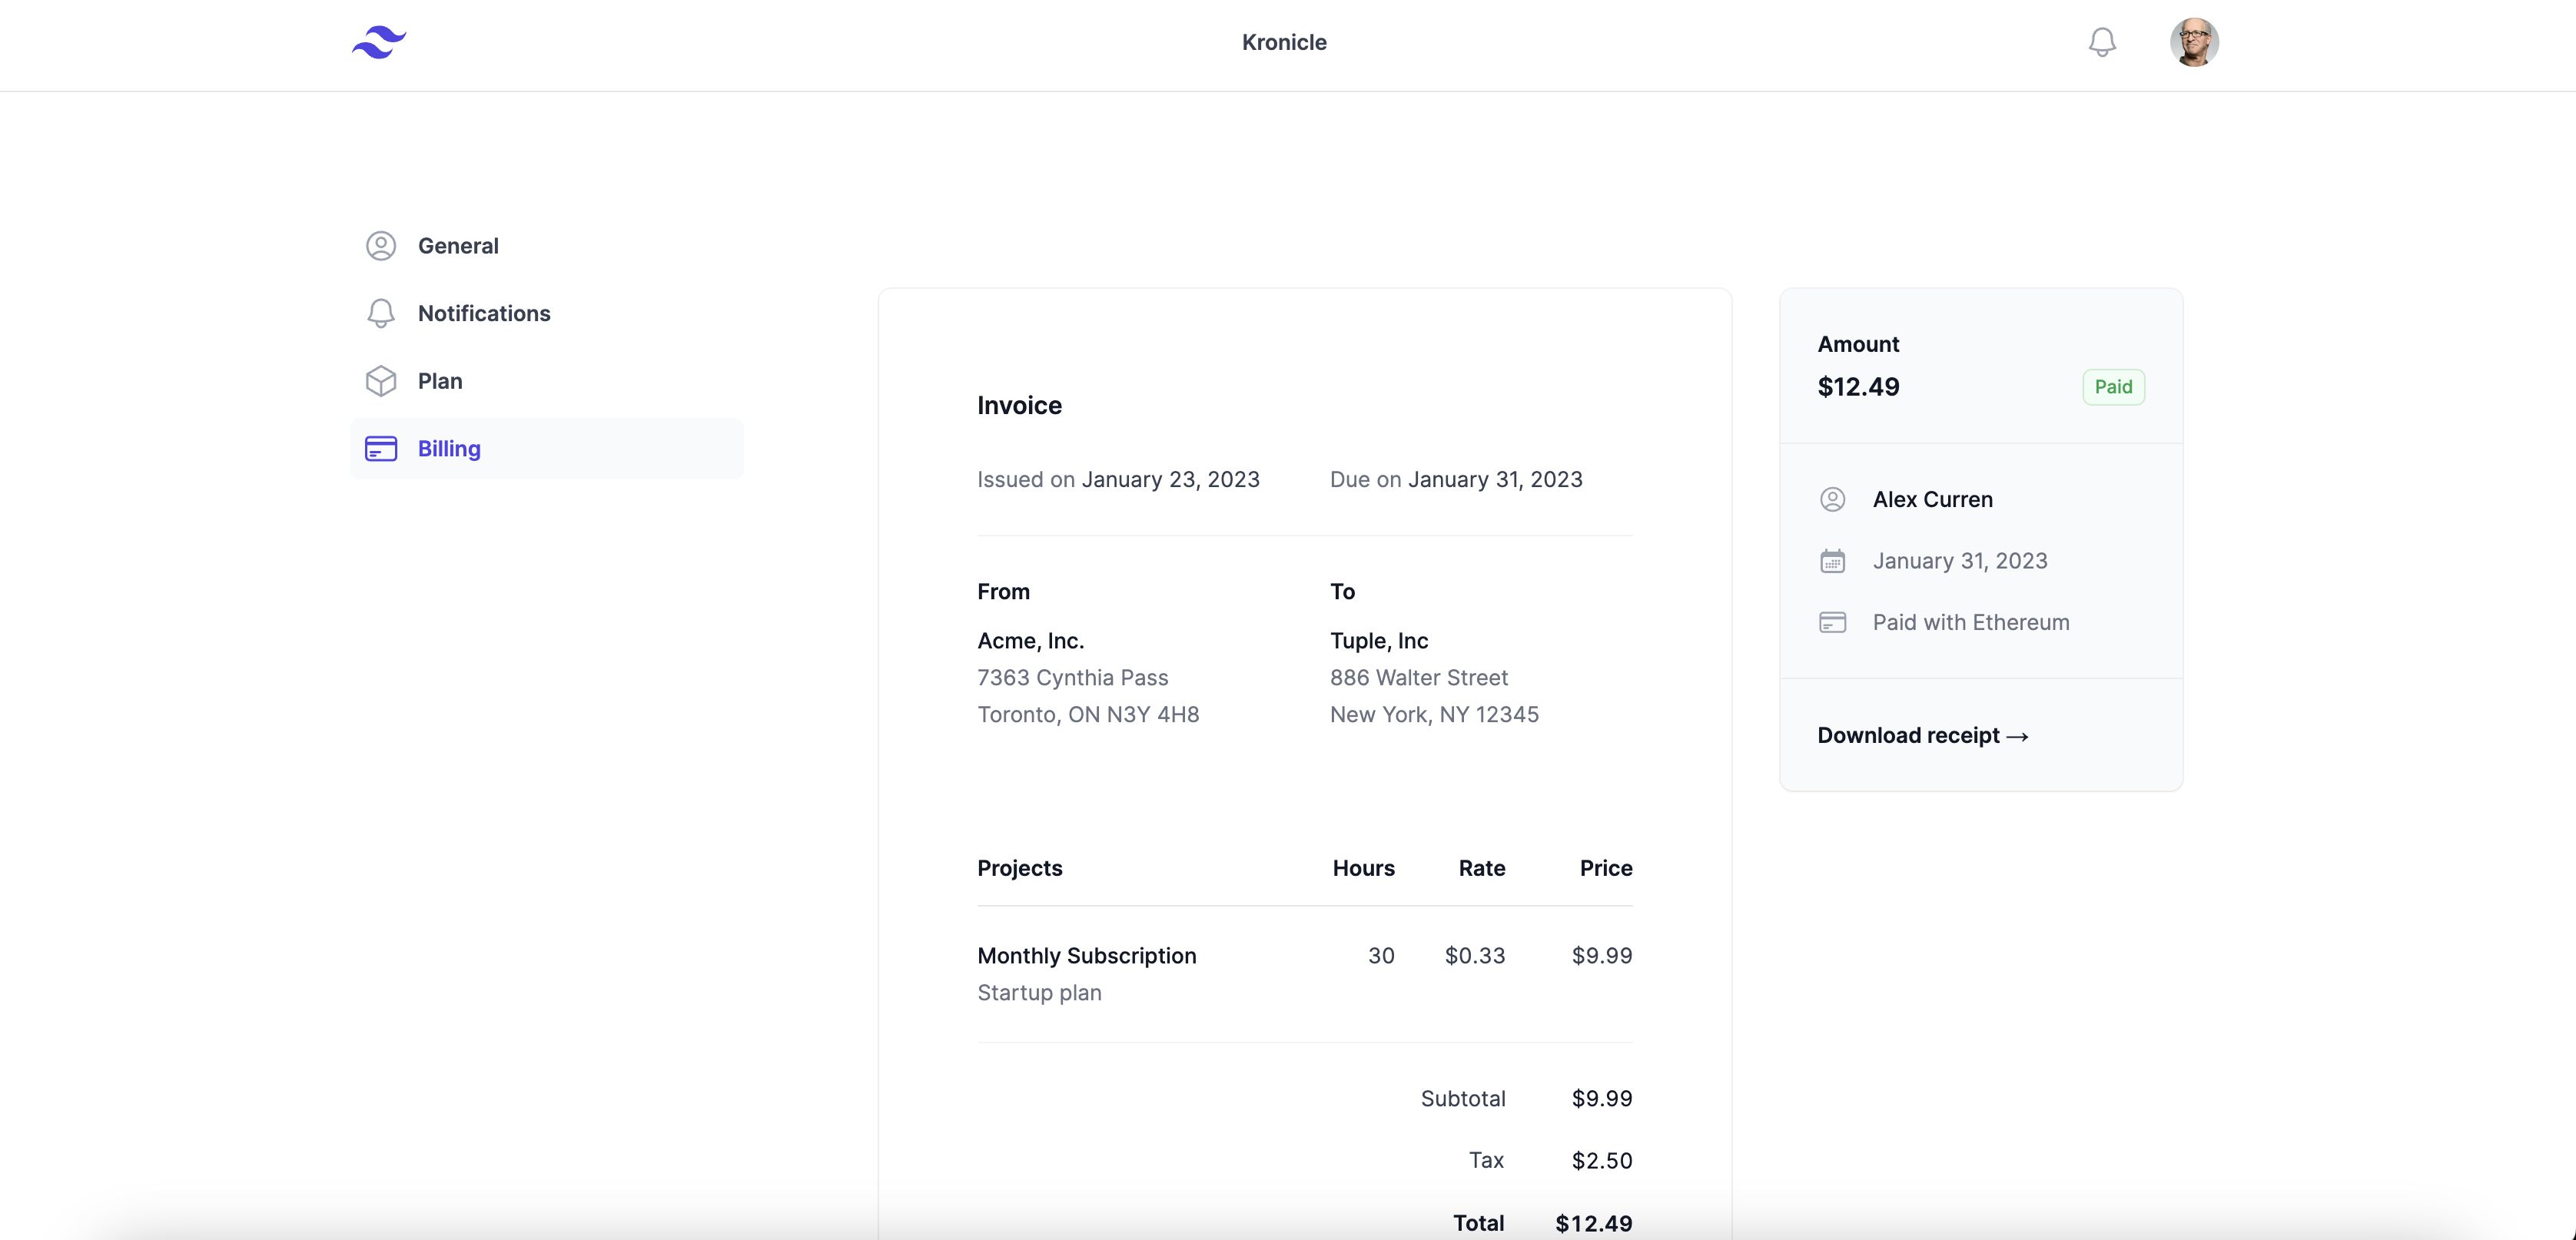Select the Billing menu item
This screenshot has height=1240, width=2576.
point(449,449)
